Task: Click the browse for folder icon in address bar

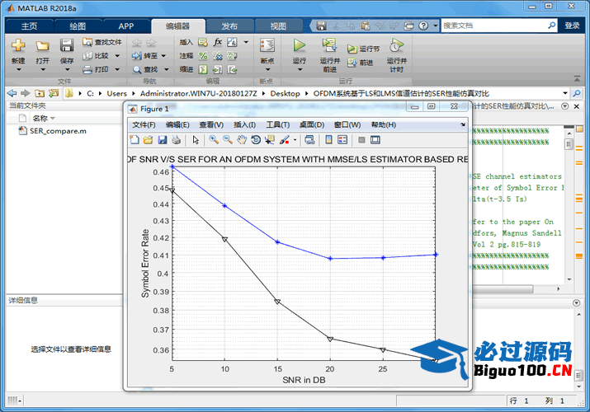Action: click(54, 93)
